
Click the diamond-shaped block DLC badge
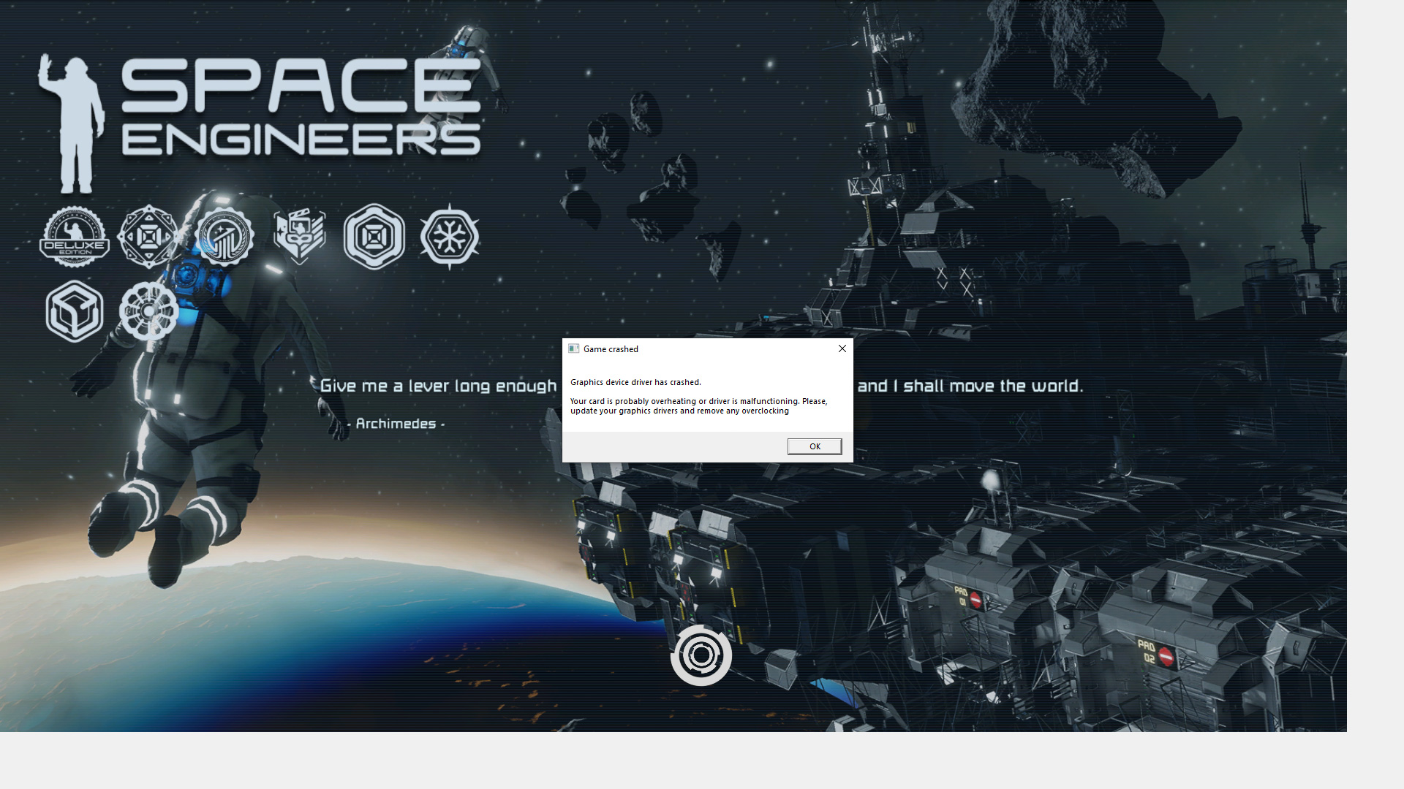pyautogui.click(x=148, y=237)
